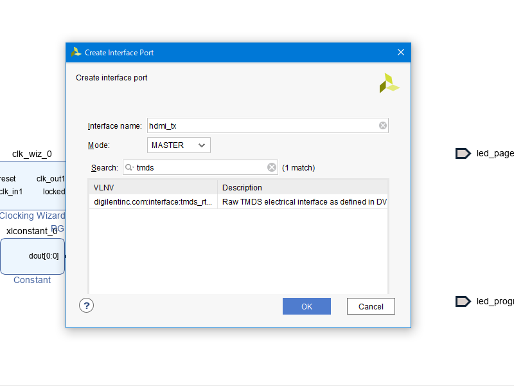
Task: Open help with the question mark button
Action: (87, 306)
